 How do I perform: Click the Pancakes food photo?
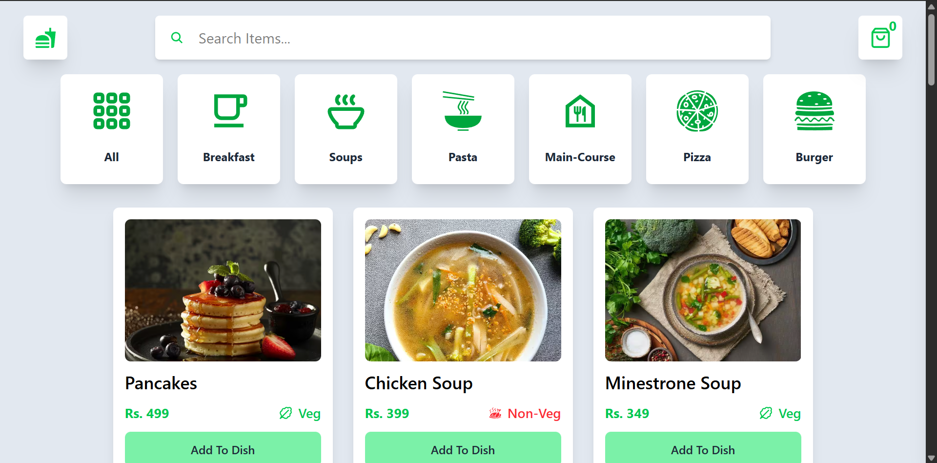pos(223,290)
